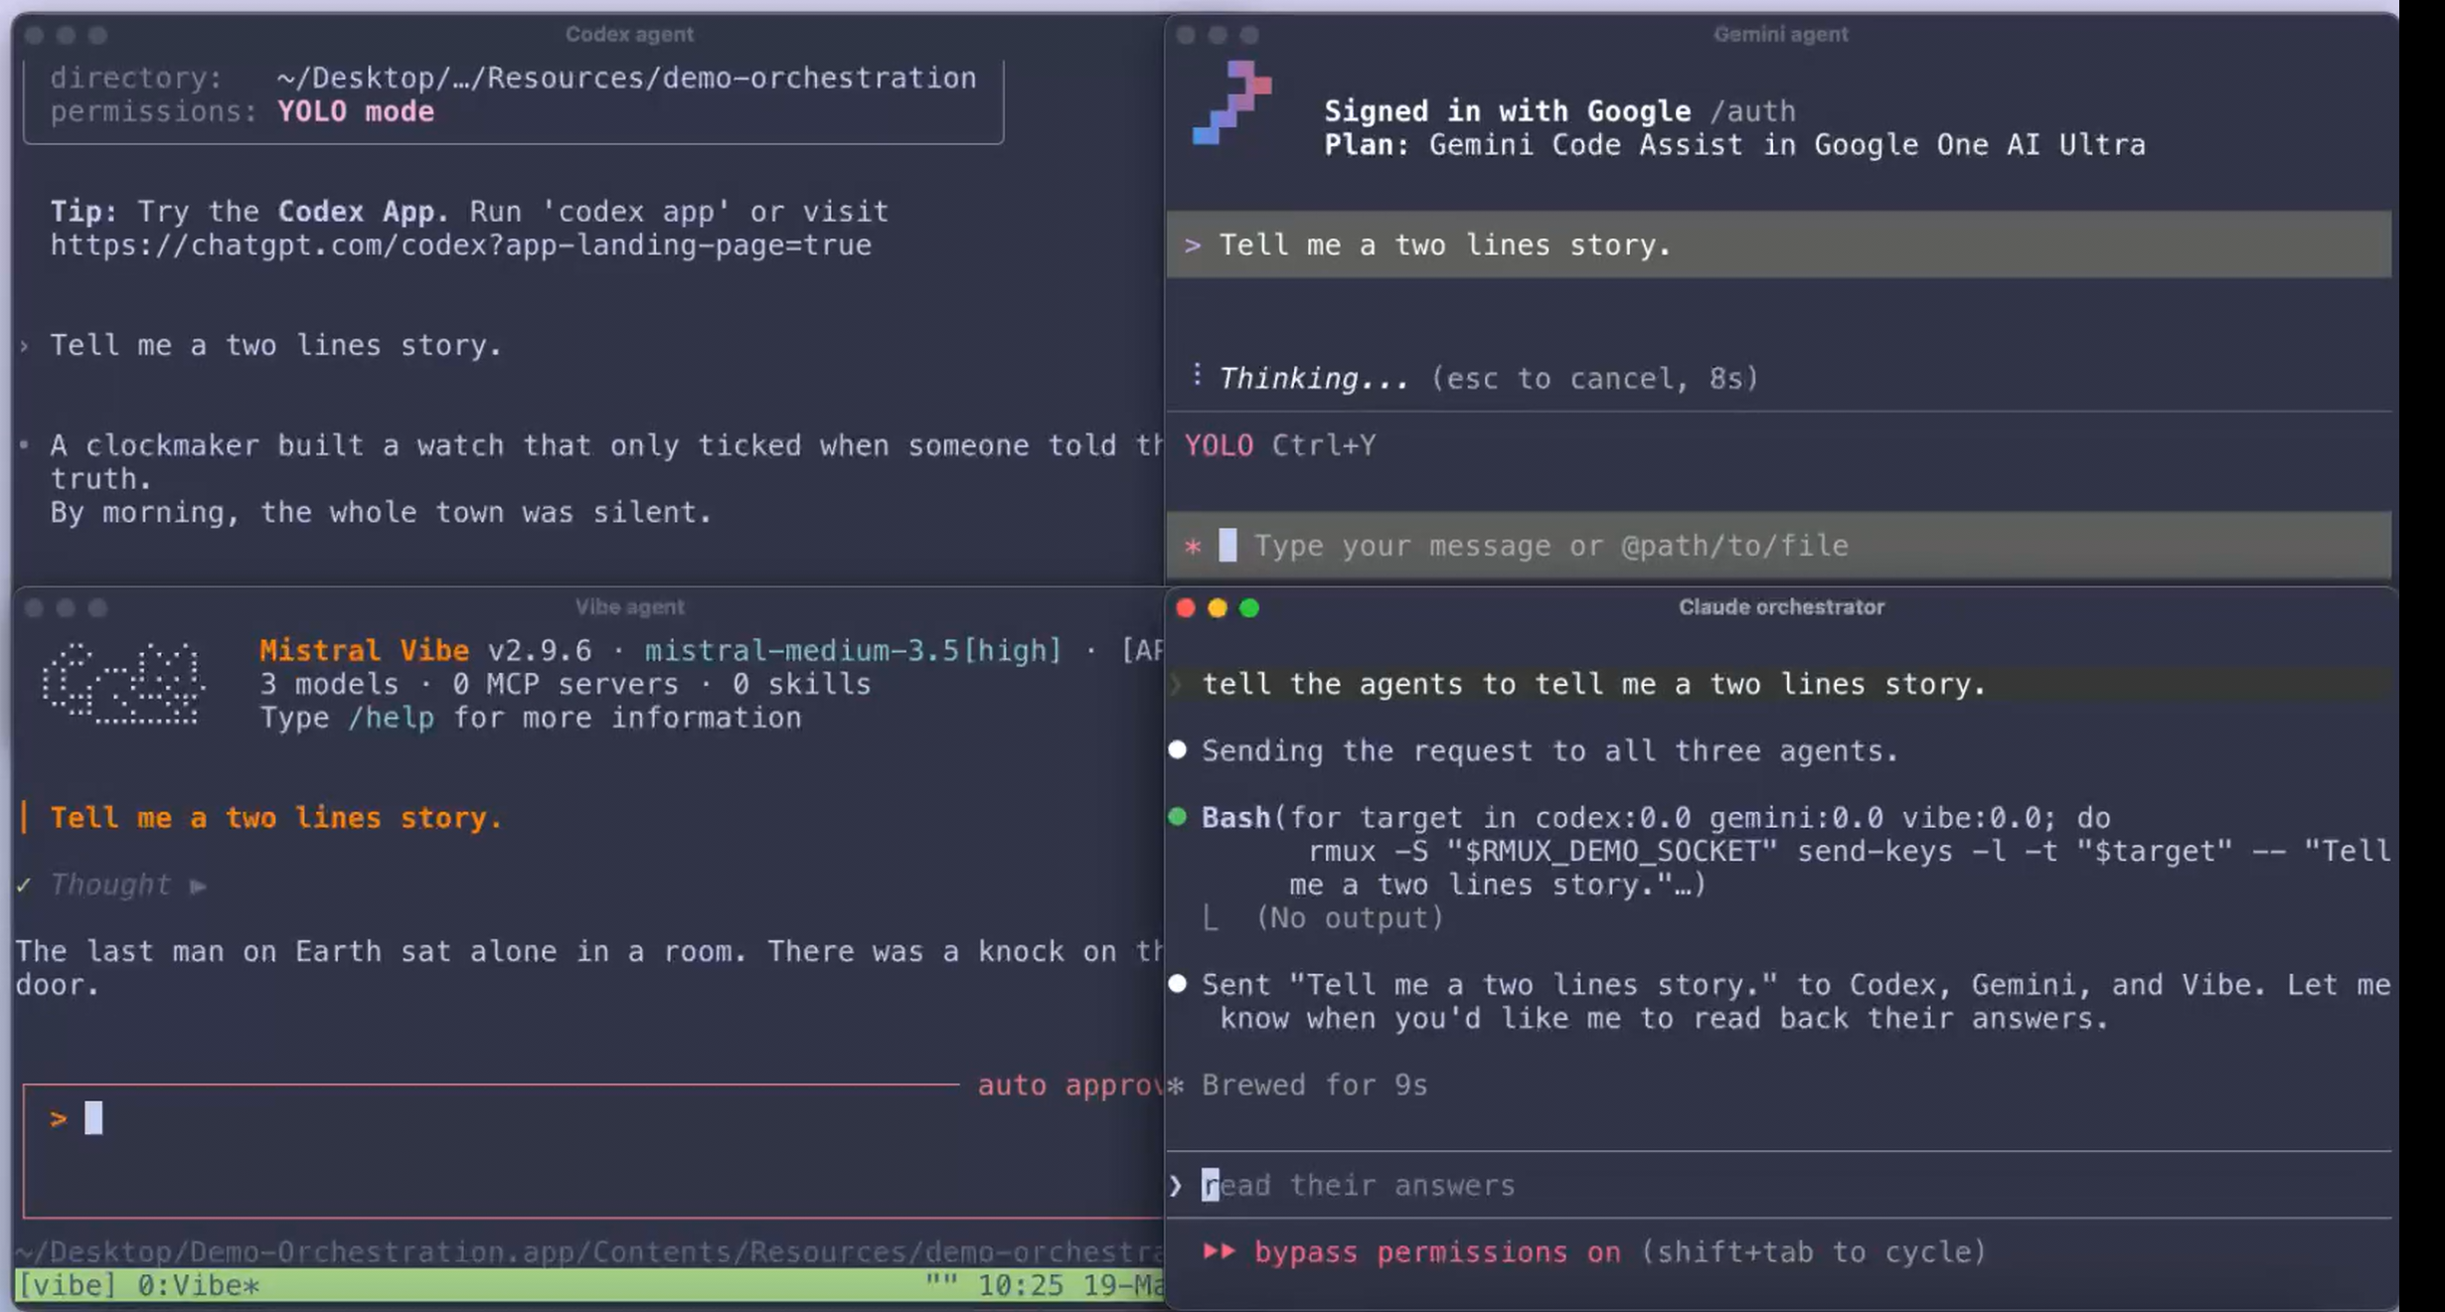Click the "Claude orchestrator" window title
Image resolution: width=2445 pixels, height=1312 pixels.
(x=1781, y=606)
